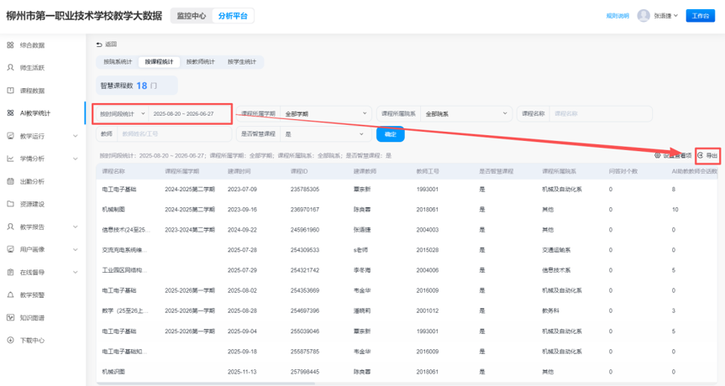Click the date range field 2025-08-20 ~ 2026-06-27
This screenshot has width=725, height=386.
pyautogui.click(x=190, y=113)
